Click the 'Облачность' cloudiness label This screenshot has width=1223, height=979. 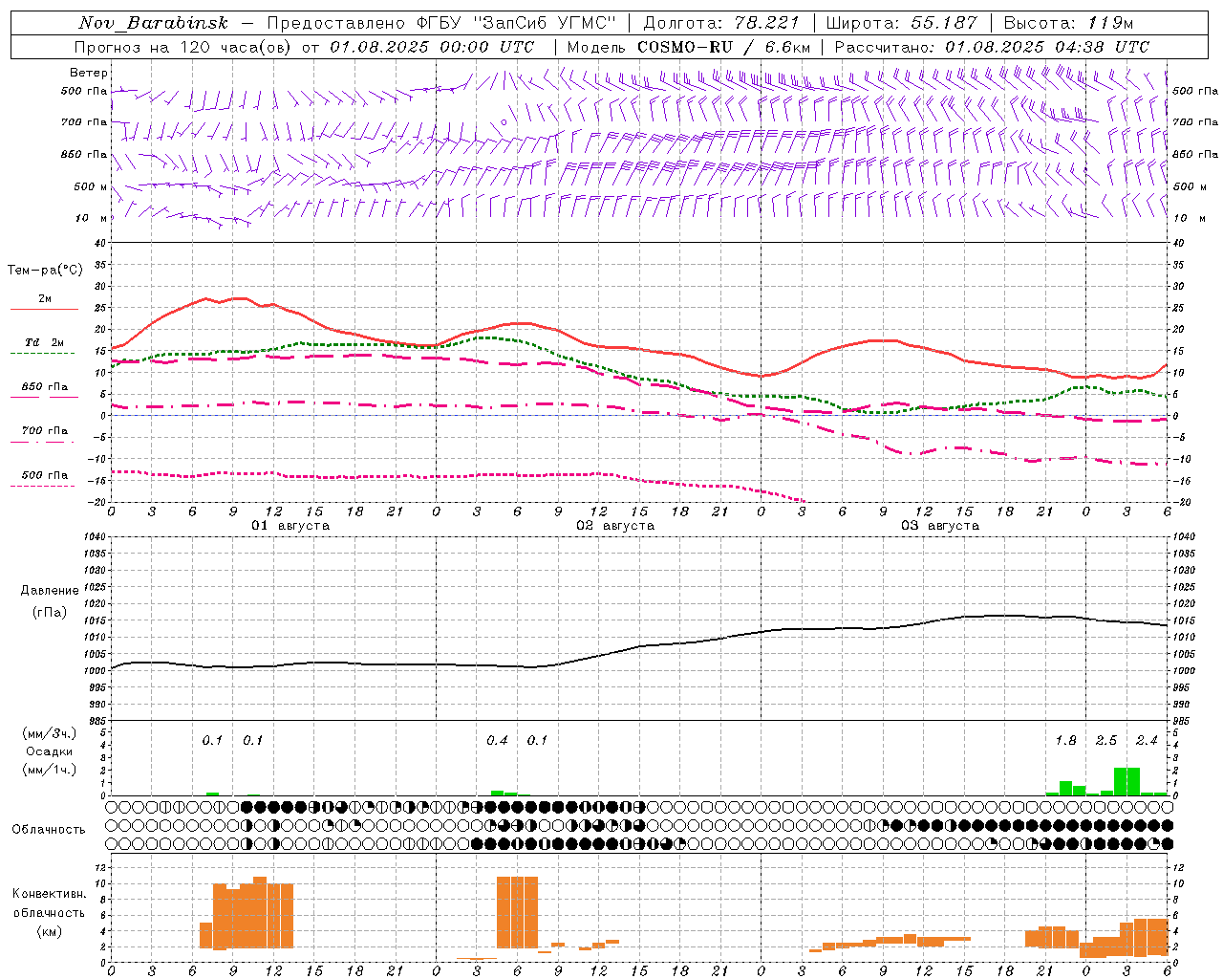click(49, 829)
